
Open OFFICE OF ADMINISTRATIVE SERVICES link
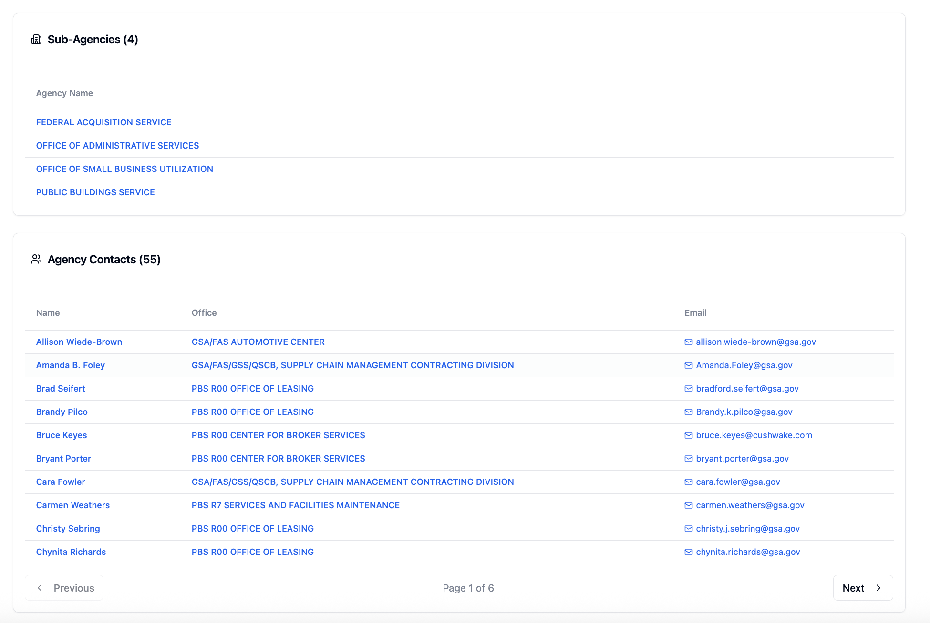pos(117,146)
